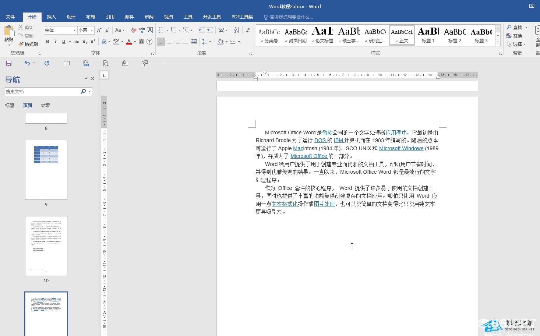This screenshot has height=336, width=540.
Task: Decrease font size with shrink font icon
Action: (107, 30)
